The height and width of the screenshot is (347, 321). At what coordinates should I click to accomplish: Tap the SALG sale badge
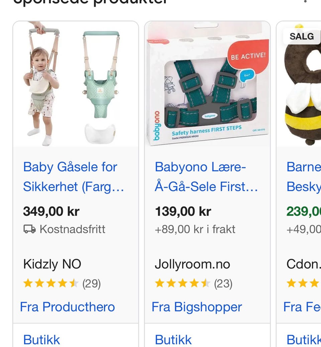coord(302,36)
